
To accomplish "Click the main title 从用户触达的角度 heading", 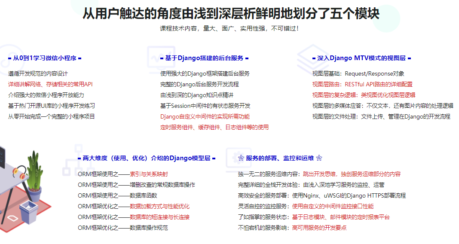I will 231,14.
